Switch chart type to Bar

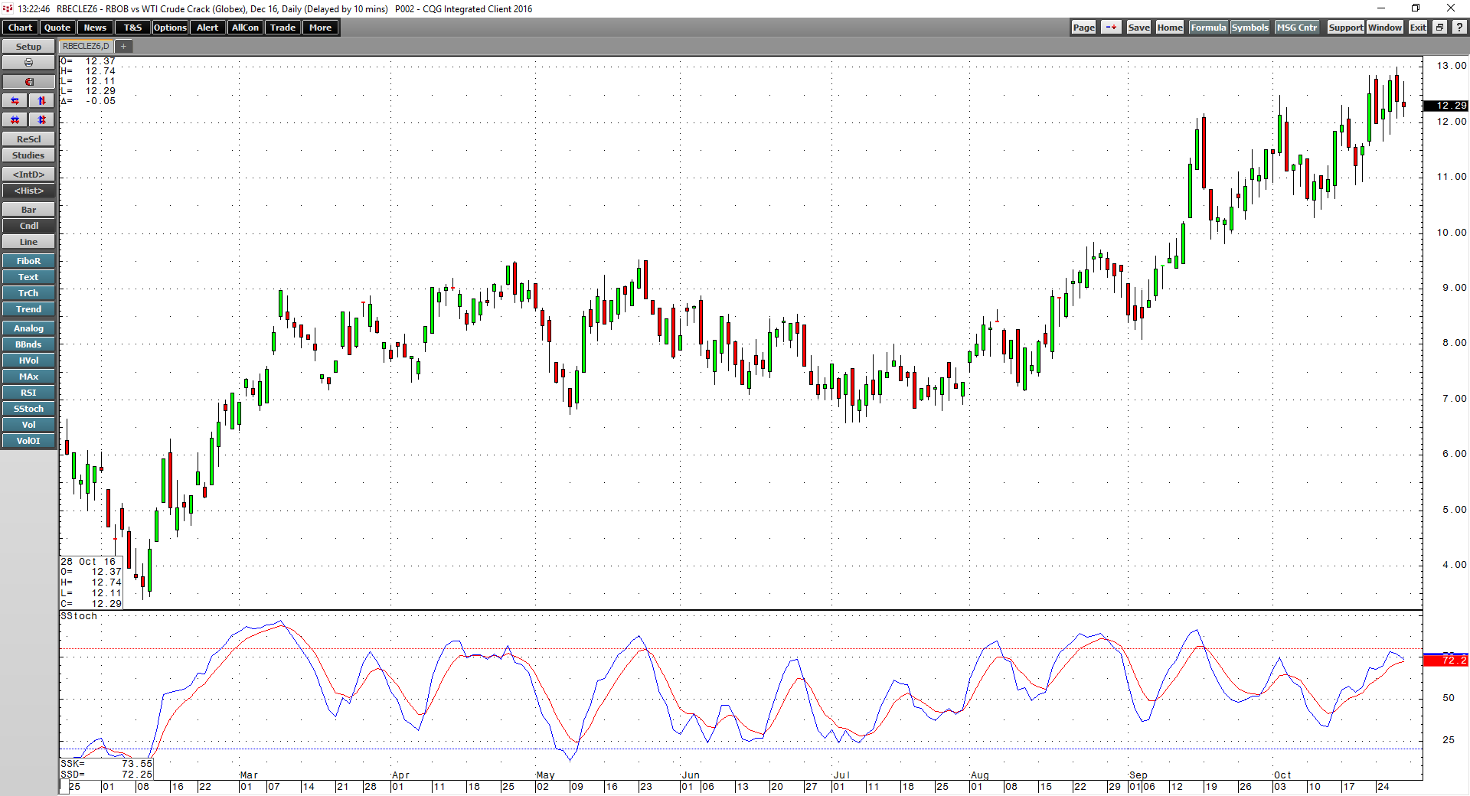point(28,210)
